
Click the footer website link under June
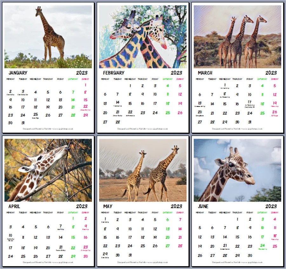click(252, 262)
